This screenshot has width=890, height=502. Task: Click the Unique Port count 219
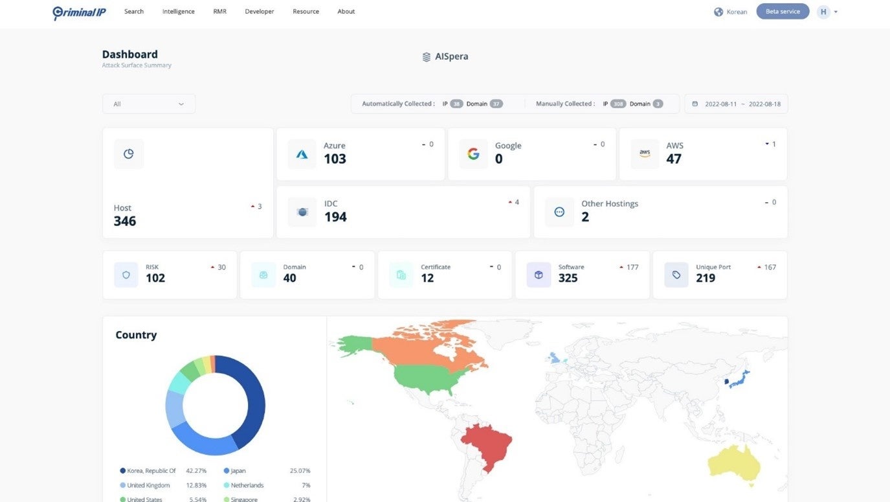click(706, 279)
